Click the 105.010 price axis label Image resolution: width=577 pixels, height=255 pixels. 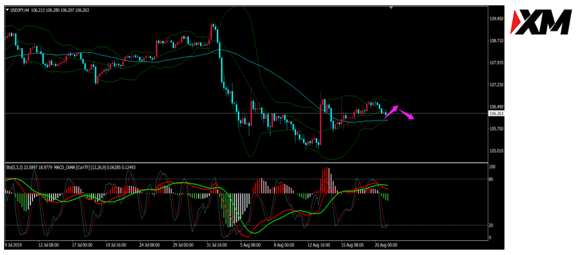click(x=495, y=151)
